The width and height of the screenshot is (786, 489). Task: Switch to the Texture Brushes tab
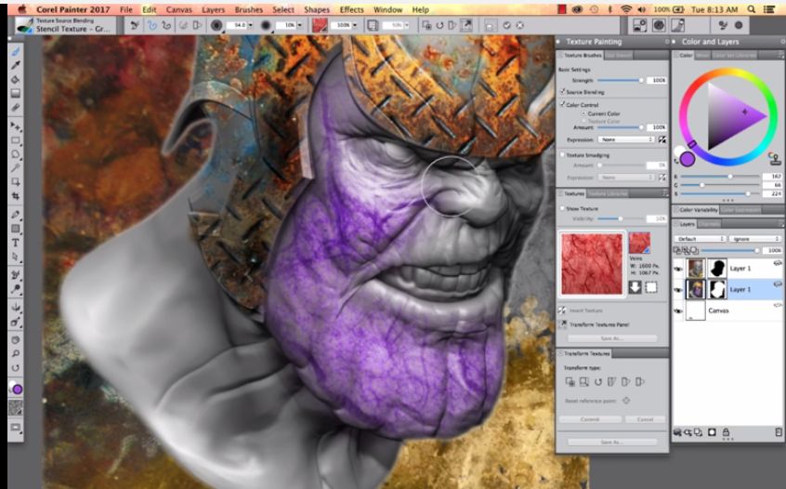tap(582, 55)
